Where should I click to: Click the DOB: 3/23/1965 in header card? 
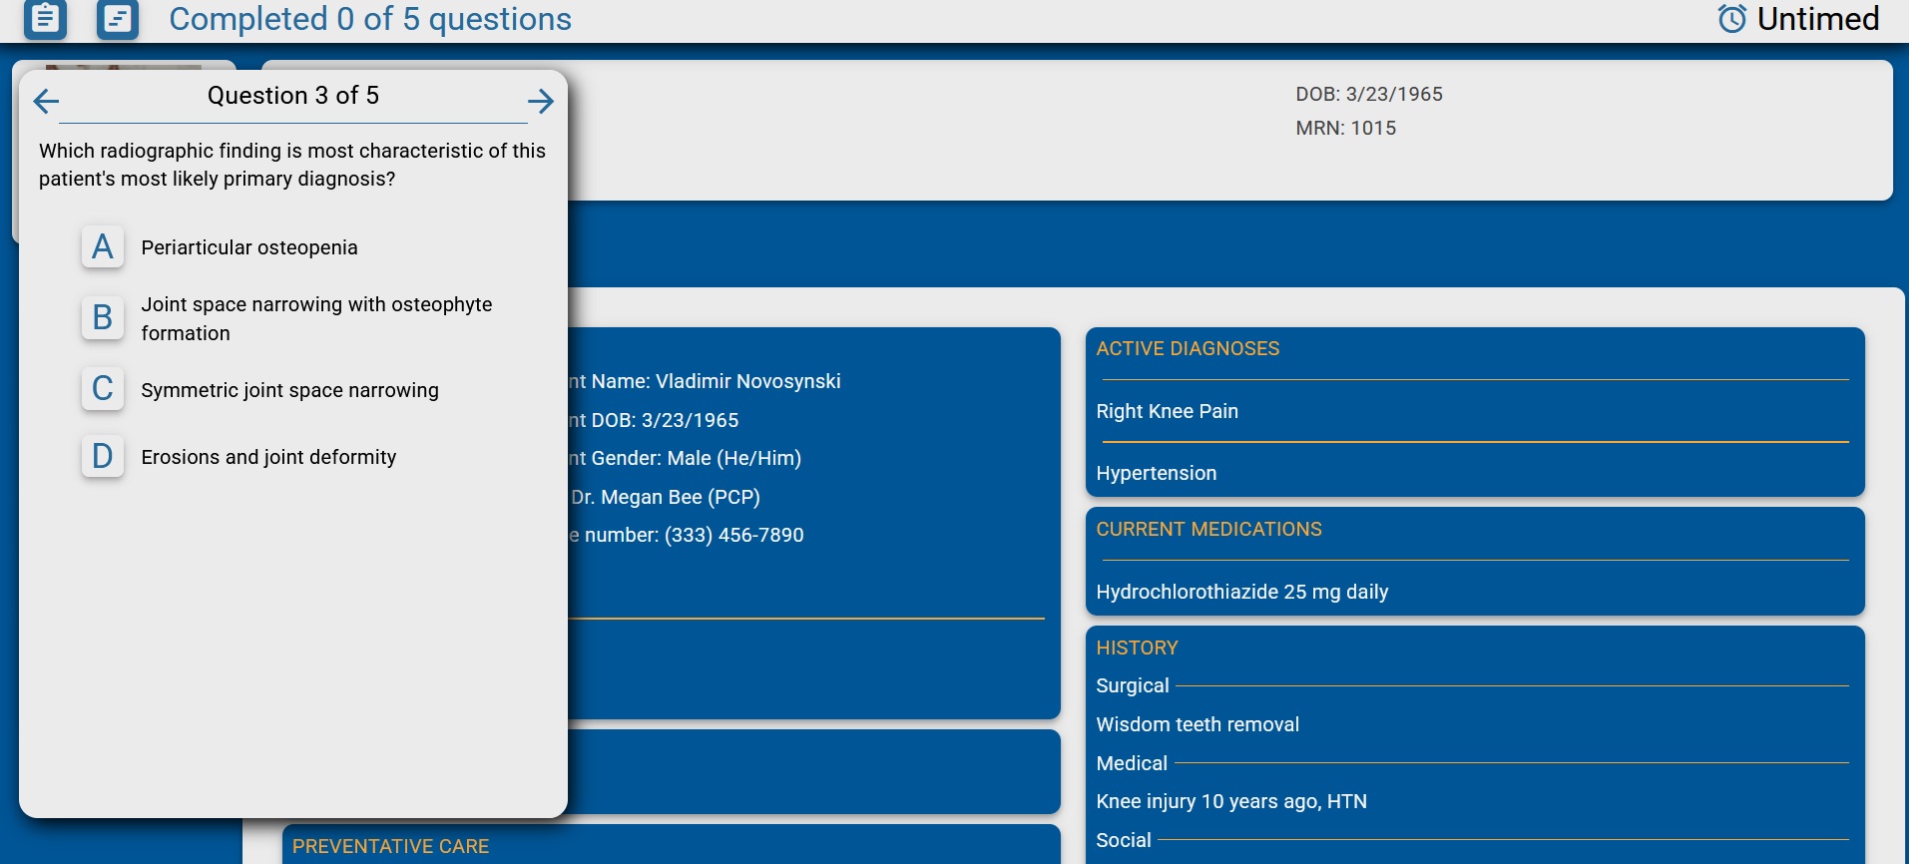click(1368, 94)
